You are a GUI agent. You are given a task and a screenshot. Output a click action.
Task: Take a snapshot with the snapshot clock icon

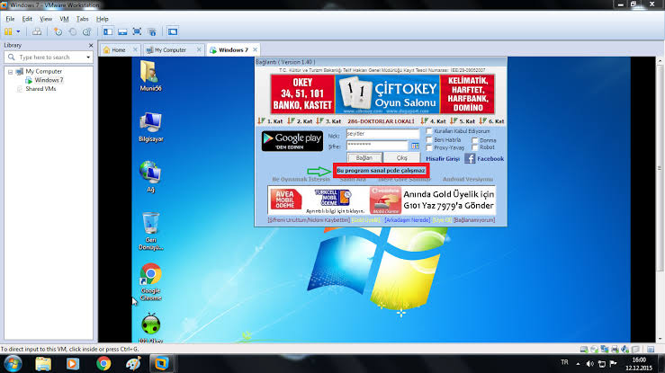tap(58, 31)
